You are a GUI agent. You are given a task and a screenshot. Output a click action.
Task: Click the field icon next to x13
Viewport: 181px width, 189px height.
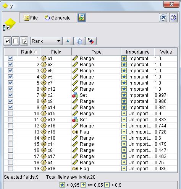click(44, 120)
